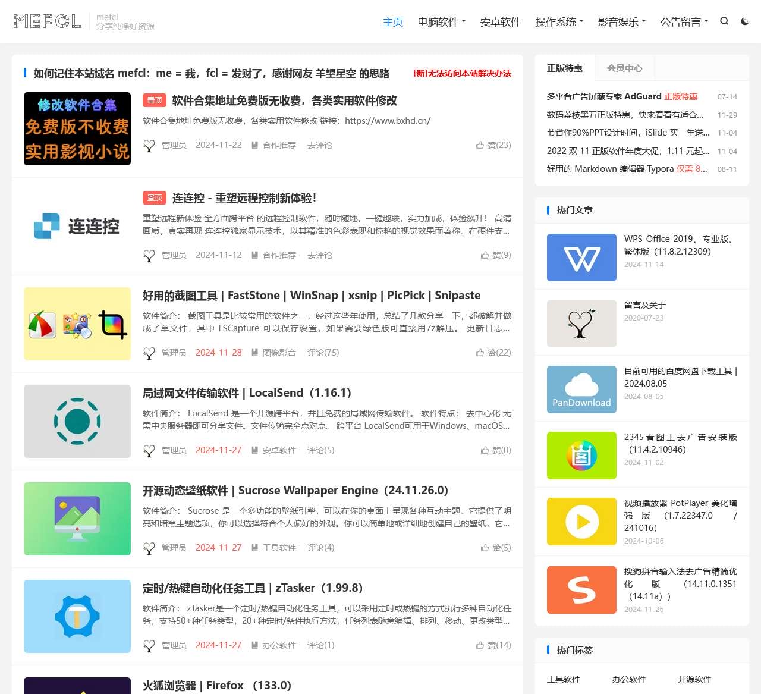Open the search magnifier icon in header

(x=724, y=21)
